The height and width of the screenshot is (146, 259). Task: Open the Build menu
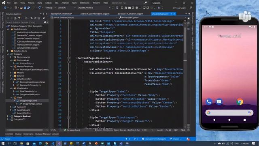click(x=40, y=3)
